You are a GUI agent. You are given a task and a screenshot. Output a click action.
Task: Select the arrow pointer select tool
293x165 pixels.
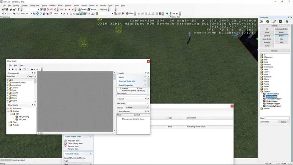click(34, 13)
